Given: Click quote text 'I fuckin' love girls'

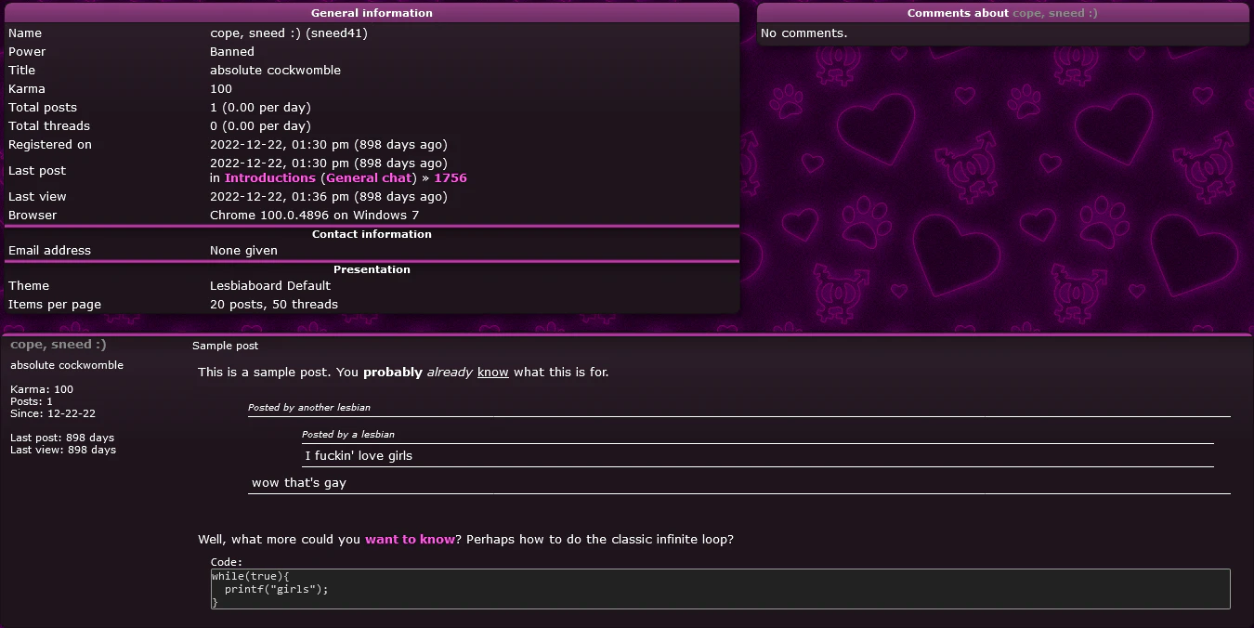Looking at the screenshot, I should point(359,456).
